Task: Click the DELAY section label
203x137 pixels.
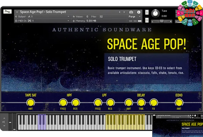Action: (141, 95)
